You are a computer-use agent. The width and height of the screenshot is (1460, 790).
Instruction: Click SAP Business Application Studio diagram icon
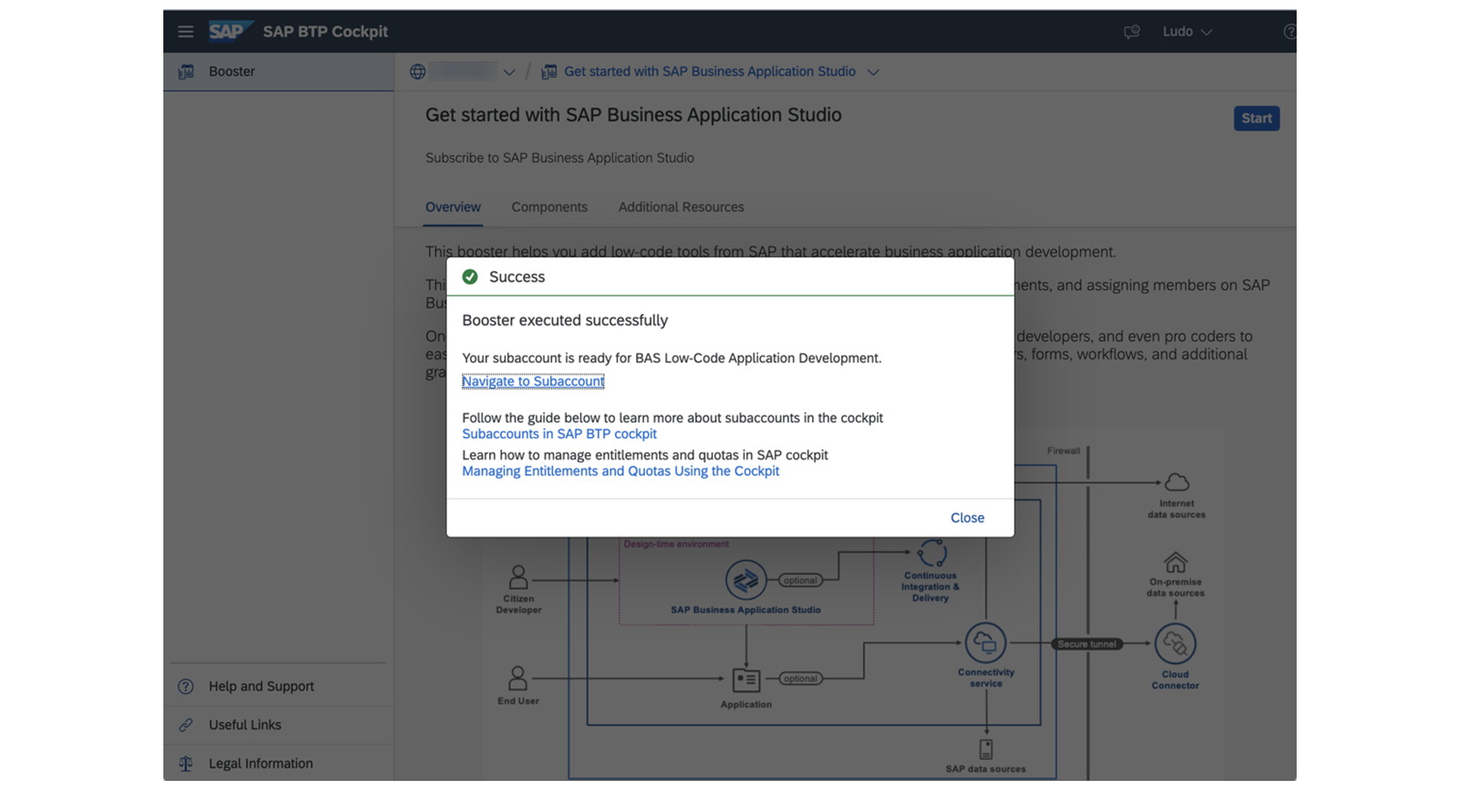click(x=746, y=580)
